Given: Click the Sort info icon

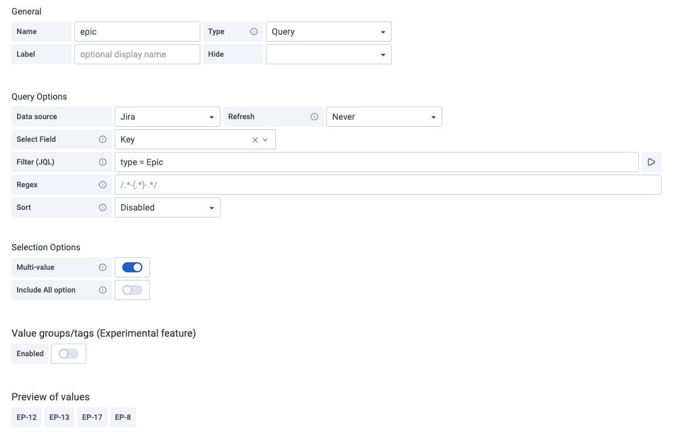Looking at the screenshot, I should click(x=104, y=207).
